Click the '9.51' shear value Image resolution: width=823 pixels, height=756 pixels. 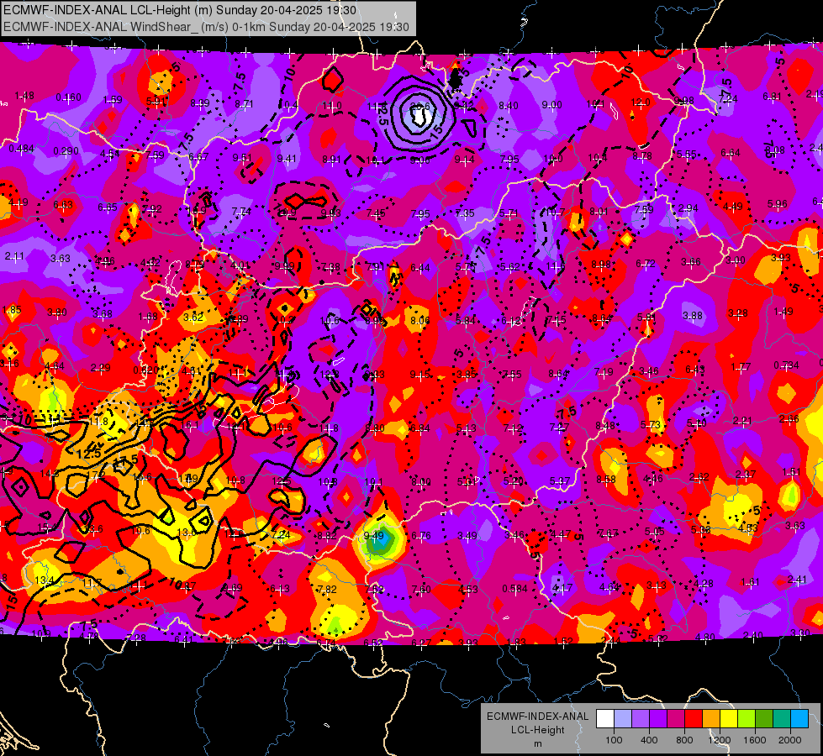[x=242, y=157]
